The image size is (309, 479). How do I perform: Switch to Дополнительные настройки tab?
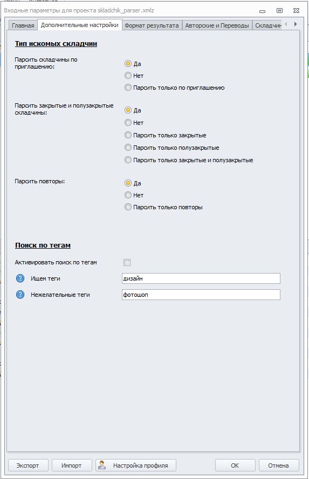tap(79, 25)
